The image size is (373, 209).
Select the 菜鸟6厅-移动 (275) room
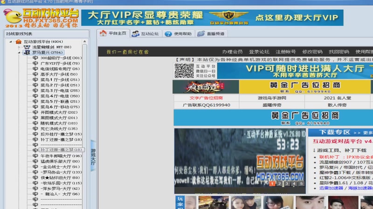60,107
